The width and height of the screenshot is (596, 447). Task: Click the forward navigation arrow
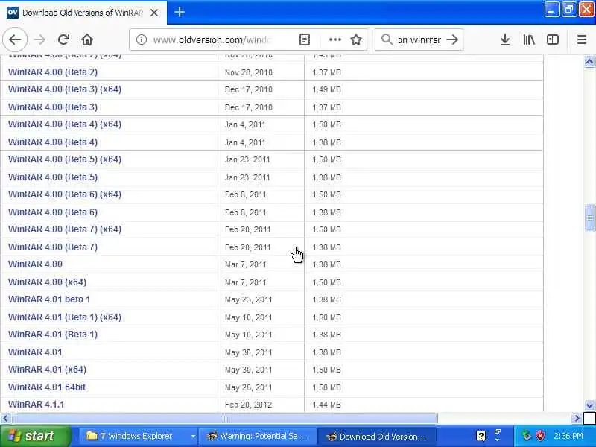coord(39,39)
